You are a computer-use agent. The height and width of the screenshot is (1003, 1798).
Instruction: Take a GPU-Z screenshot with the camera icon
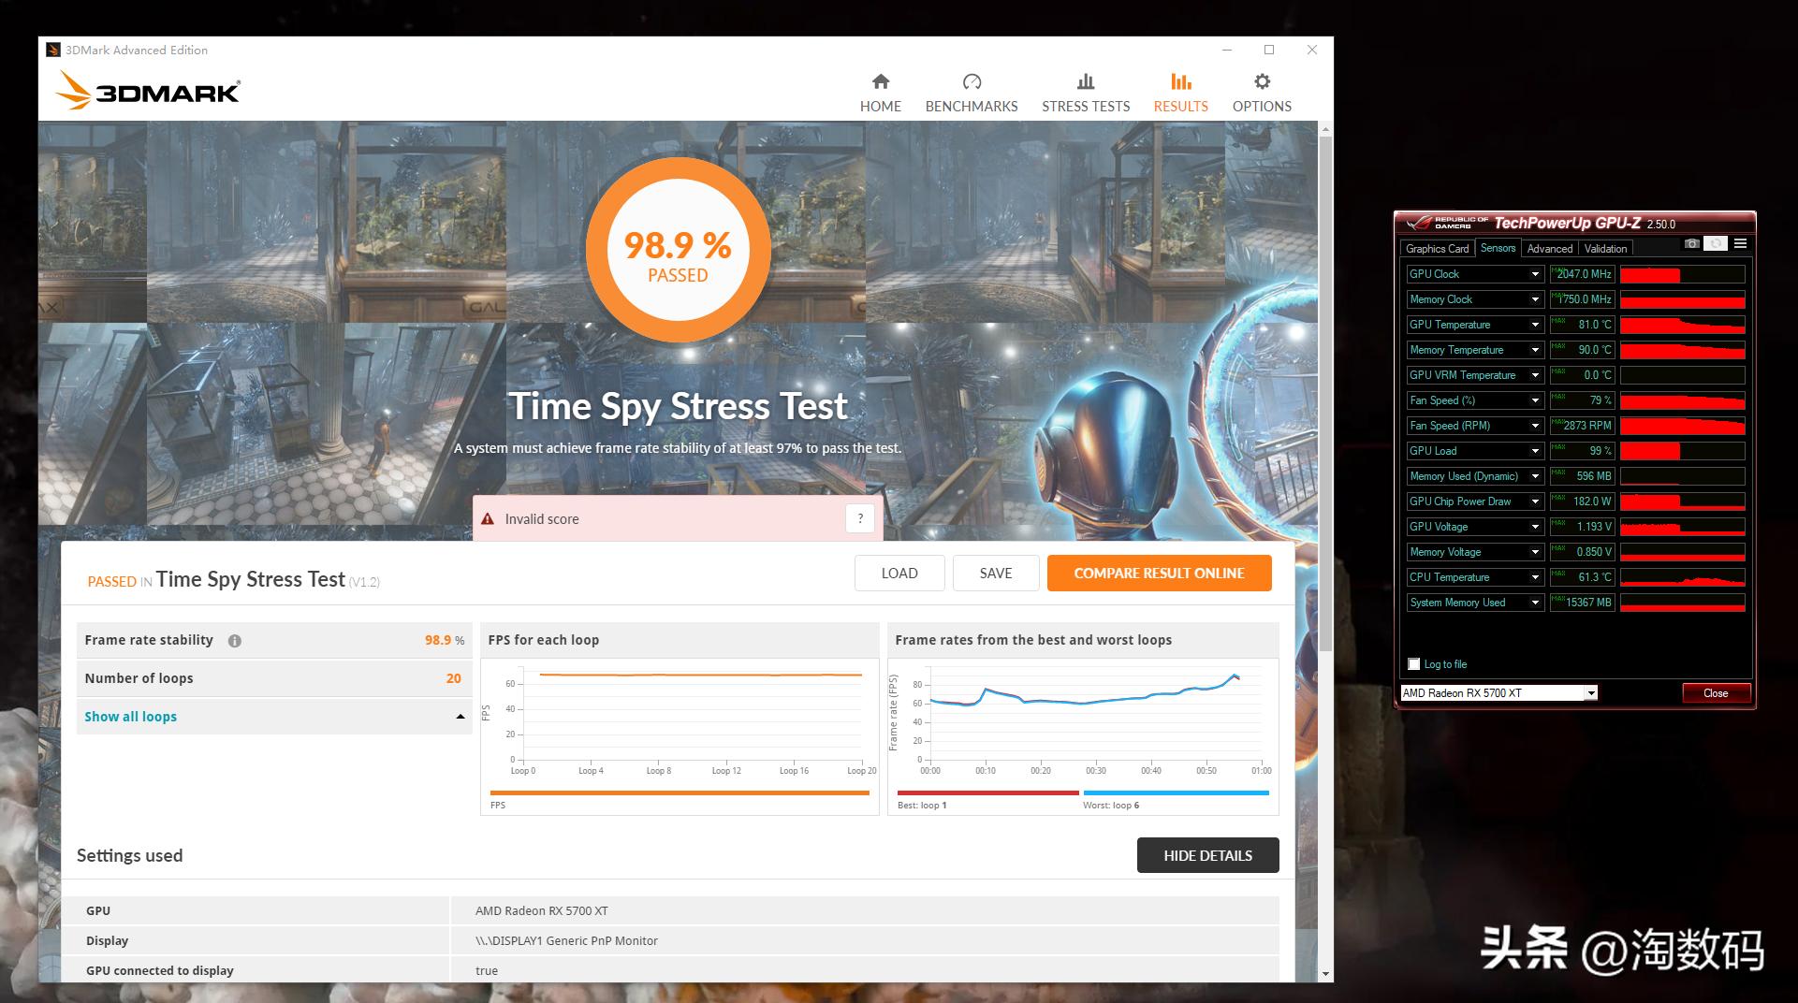click(1691, 244)
